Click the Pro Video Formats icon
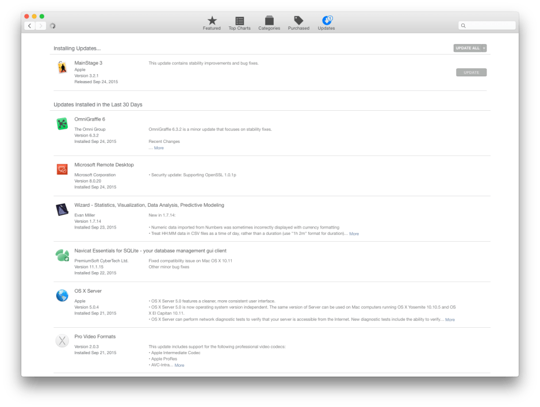 point(62,340)
